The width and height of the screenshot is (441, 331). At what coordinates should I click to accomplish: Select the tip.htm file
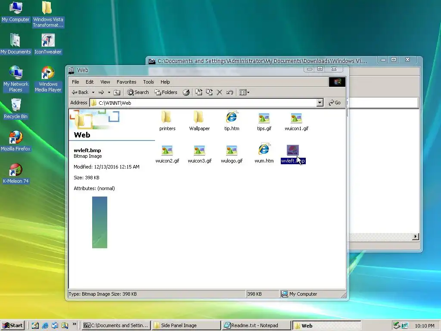point(232,121)
